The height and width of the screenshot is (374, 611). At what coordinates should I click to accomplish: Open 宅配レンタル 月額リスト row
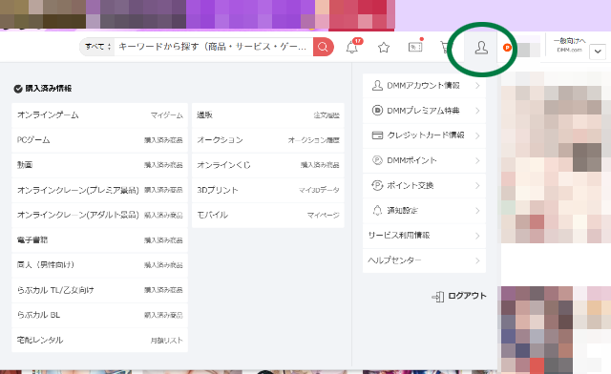(99, 340)
